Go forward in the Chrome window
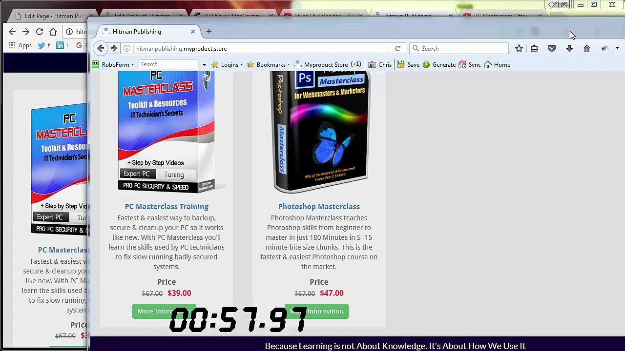This screenshot has height=351, width=625. (x=26, y=32)
